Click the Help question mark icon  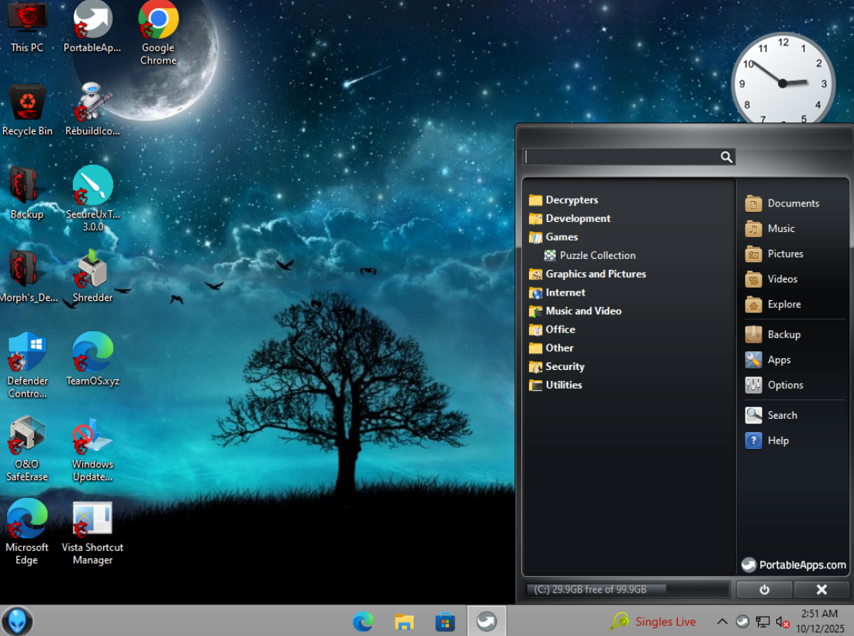click(753, 441)
